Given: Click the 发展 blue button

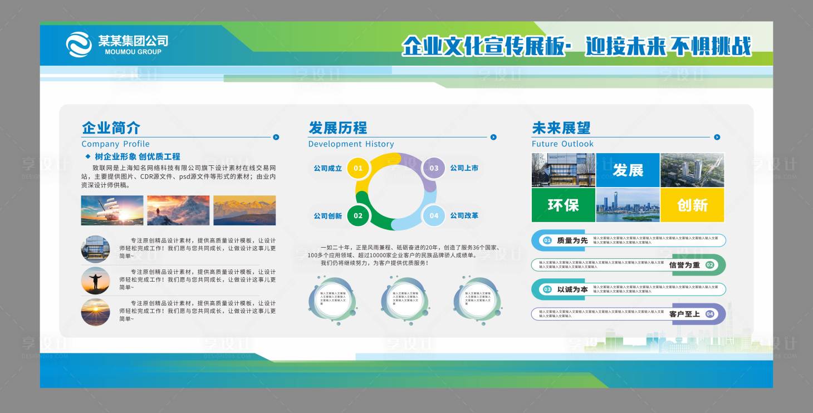Looking at the screenshot, I should [628, 170].
